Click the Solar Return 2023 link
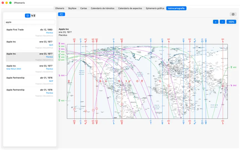 [x=14, y=69]
